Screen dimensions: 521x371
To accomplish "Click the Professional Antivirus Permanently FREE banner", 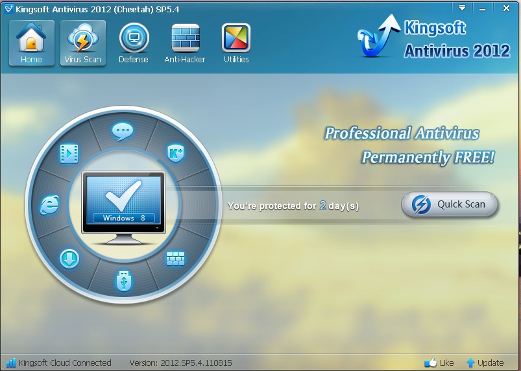I will pos(409,145).
